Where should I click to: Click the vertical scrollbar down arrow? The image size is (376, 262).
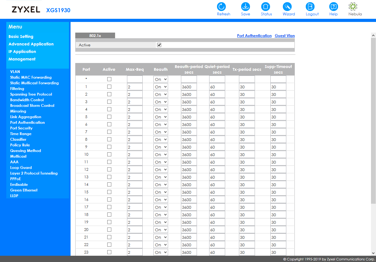pos(373,253)
